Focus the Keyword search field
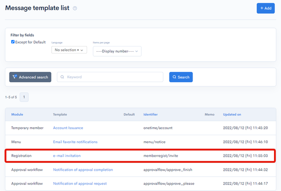The height and width of the screenshot is (191, 281). [x=110, y=77]
